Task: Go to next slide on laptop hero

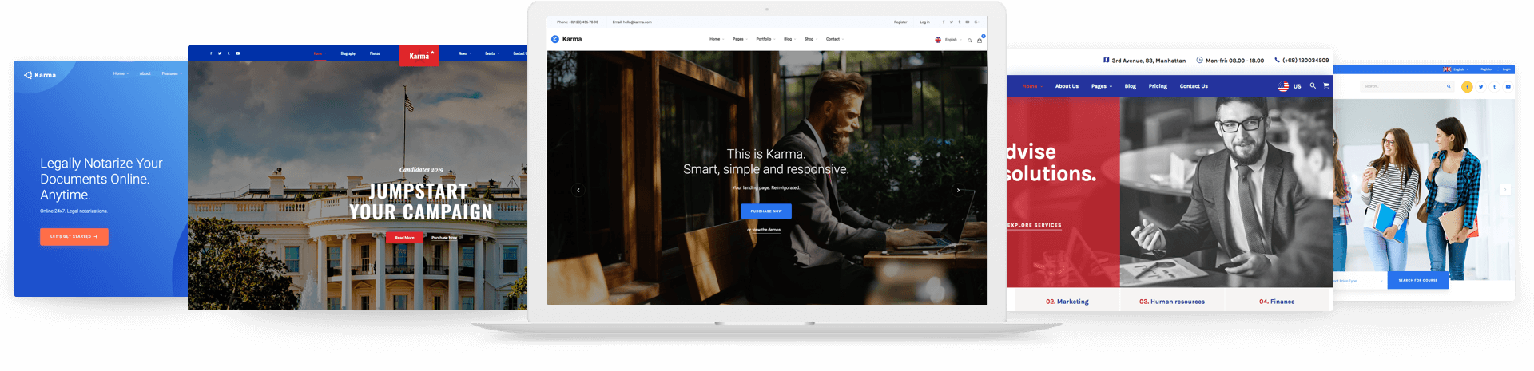Action: [x=958, y=190]
